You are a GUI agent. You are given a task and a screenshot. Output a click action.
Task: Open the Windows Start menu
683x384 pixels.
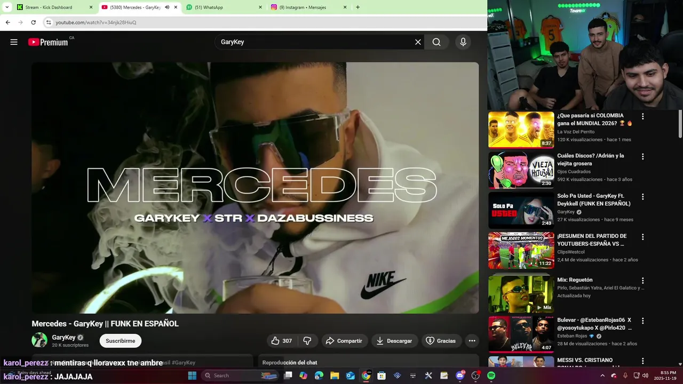[192, 375]
